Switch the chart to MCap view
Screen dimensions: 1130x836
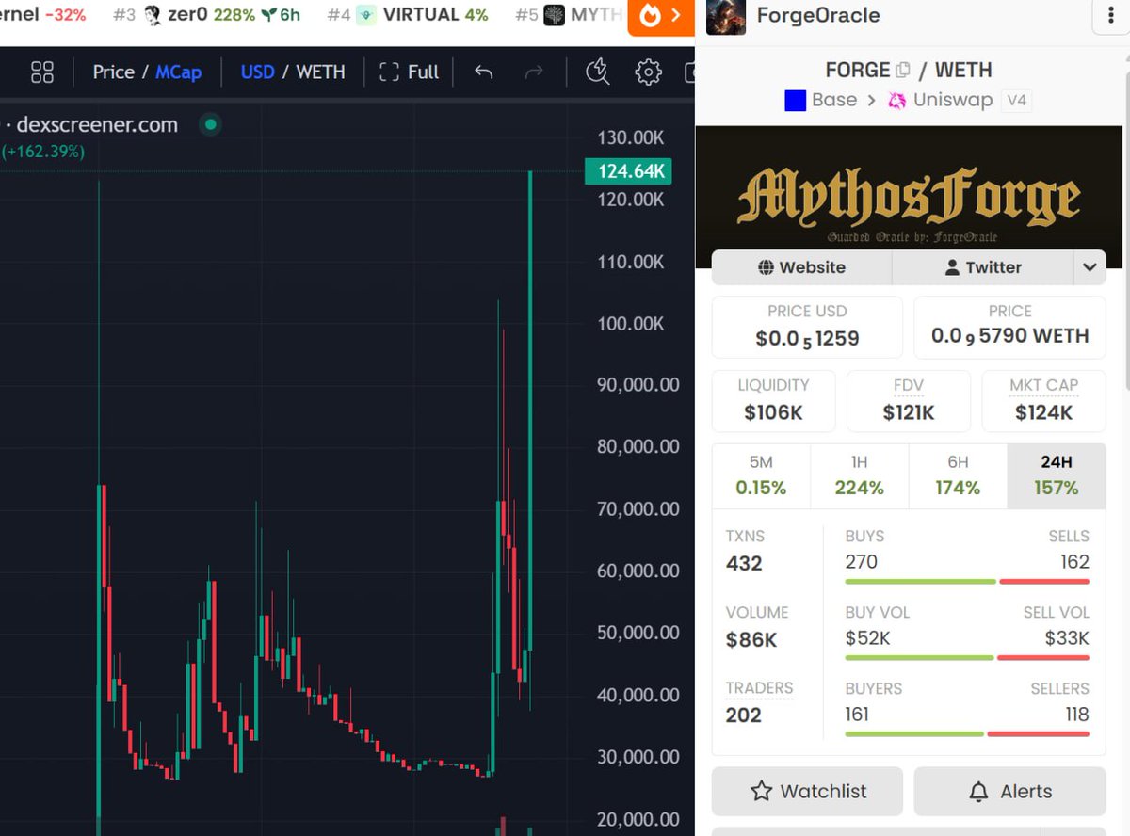pyautogui.click(x=179, y=72)
